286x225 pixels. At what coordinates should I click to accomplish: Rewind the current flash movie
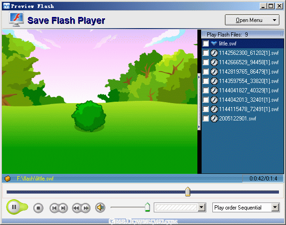point(76,208)
